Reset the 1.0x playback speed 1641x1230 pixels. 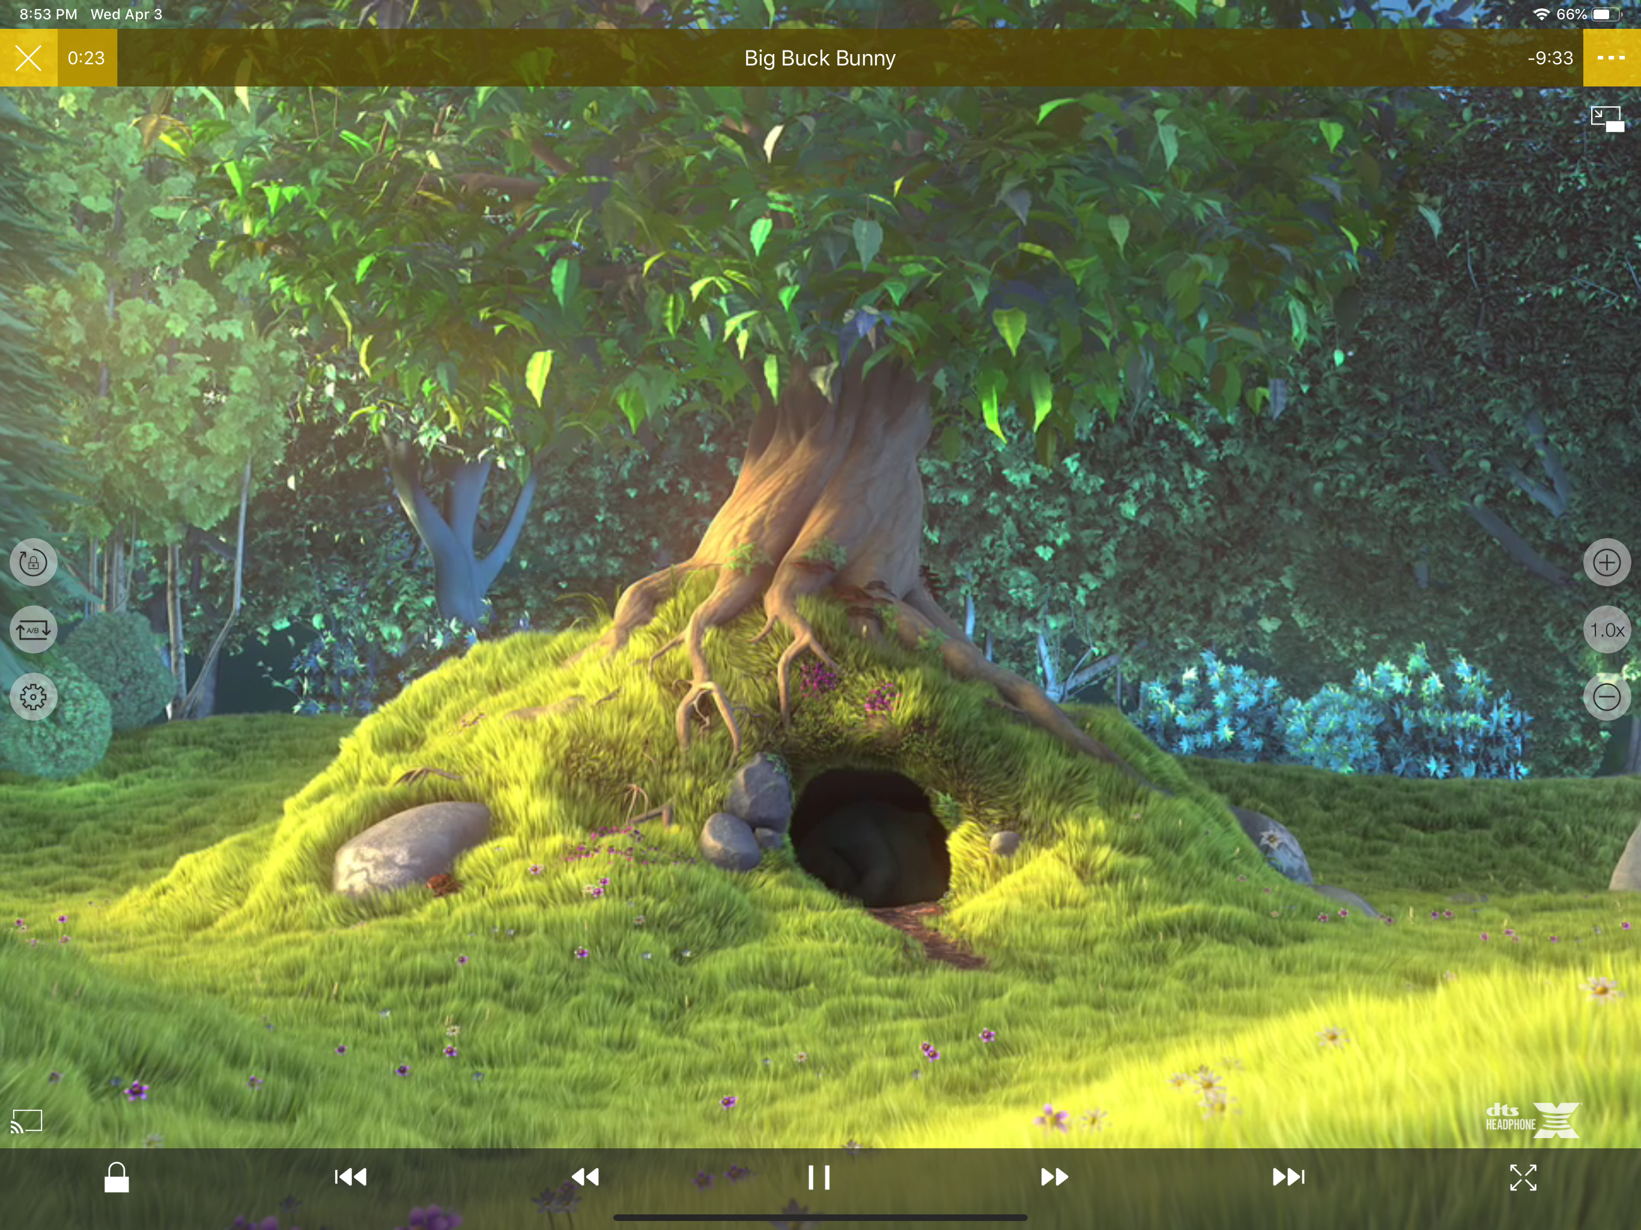1606,630
